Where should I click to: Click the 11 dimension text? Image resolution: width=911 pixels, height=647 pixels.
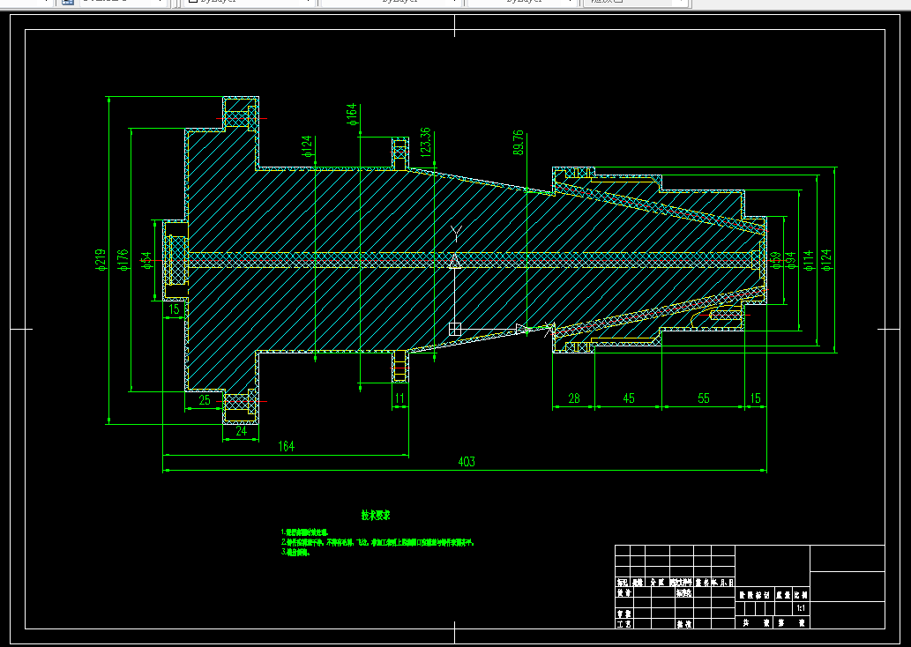pyautogui.click(x=399, y=398)
